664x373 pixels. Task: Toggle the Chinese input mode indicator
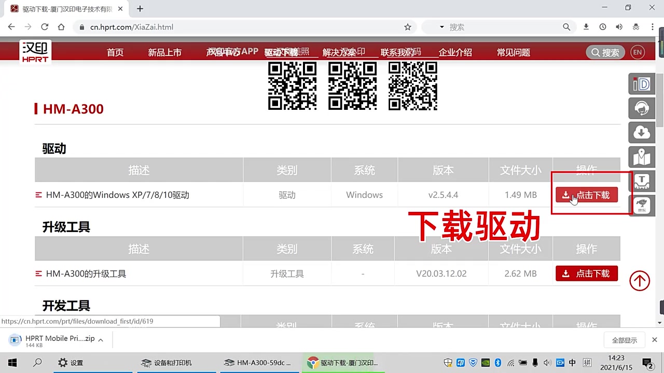573,363
